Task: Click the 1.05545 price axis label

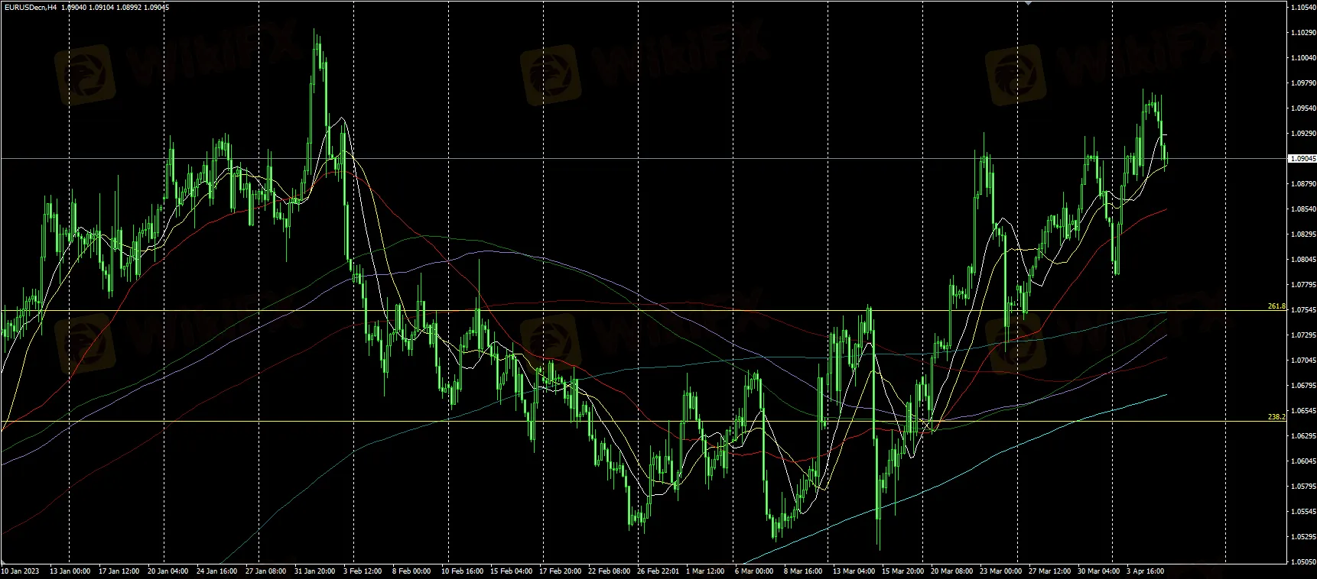Action: tap(1302, 512)
